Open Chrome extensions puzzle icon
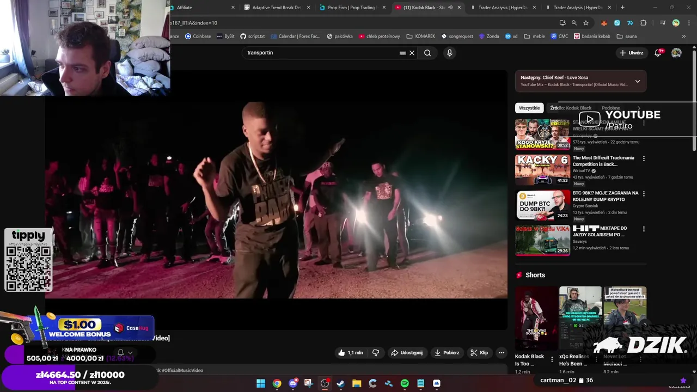The image size is (697, 392). click(x=643, y=23)
